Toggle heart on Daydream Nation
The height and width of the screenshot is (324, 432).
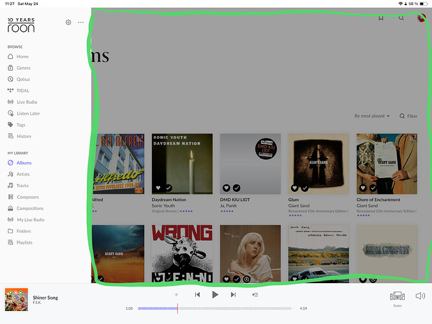(158, 188)
